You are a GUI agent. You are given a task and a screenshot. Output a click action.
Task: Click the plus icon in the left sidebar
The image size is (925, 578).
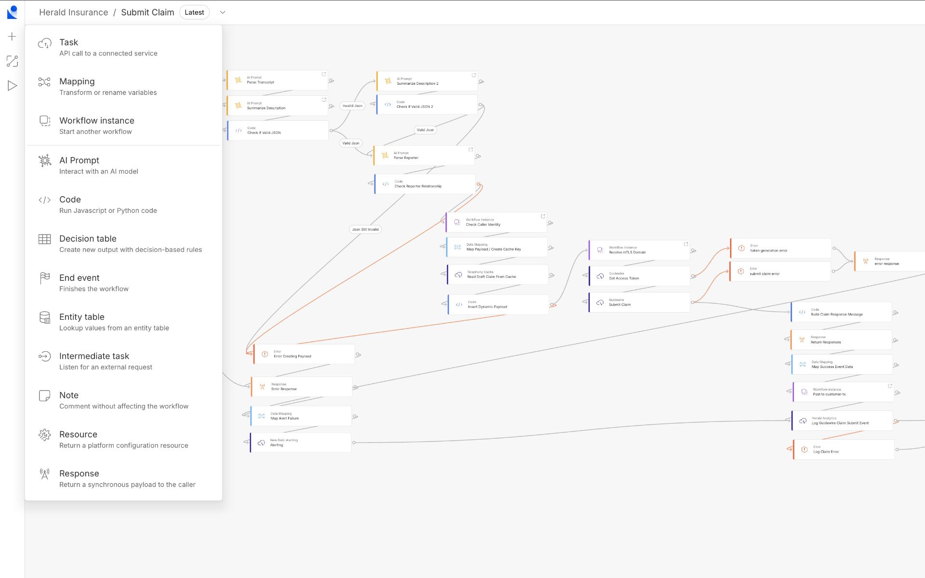12,36
